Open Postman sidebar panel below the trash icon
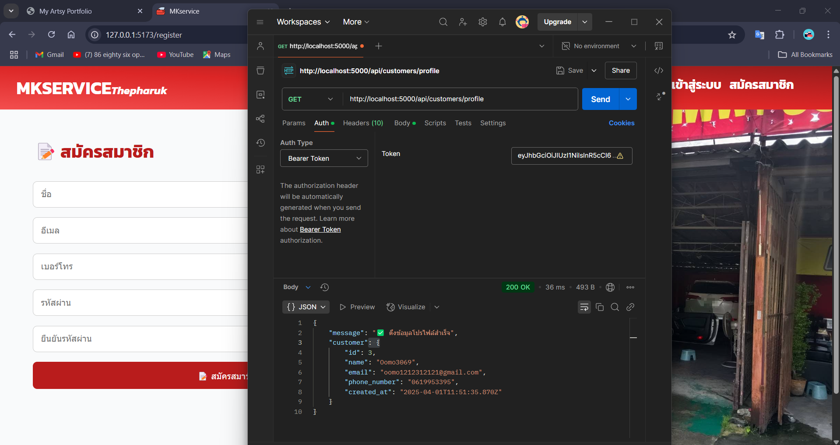 pyautogui.click(x=260, y=95)
